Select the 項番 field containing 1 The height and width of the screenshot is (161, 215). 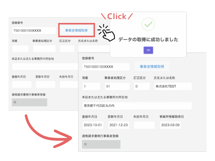coord(91,86)
